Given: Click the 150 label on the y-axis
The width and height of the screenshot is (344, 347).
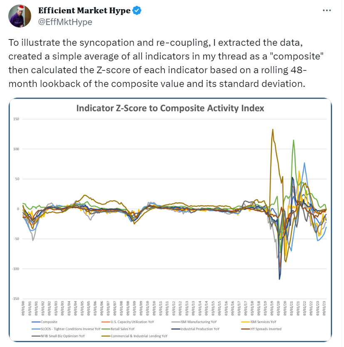Looking at the screenshot, I should [16, 119].
